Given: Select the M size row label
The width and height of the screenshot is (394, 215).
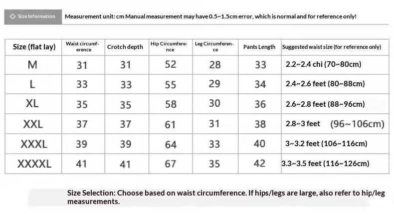Looking at the screenshot, I should (32, 65).
